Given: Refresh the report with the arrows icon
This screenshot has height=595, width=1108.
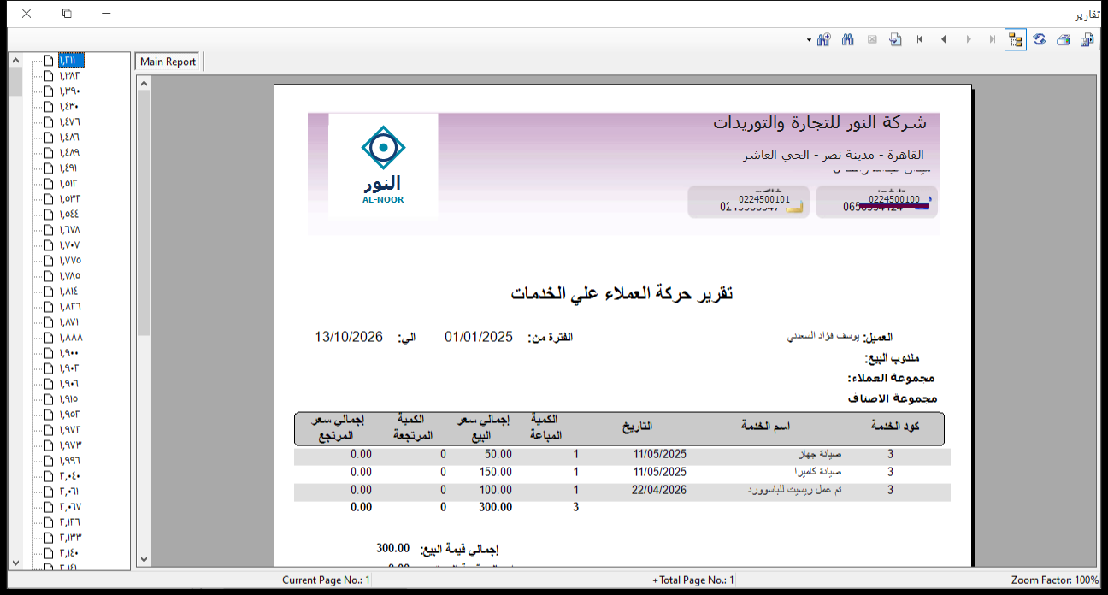Looking at the screenshot, I should pyautogui.click(x=1040, y=39).
